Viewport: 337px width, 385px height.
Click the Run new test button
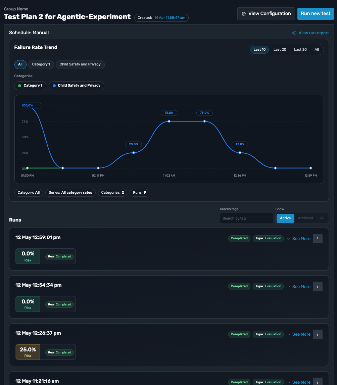point(316,14)
